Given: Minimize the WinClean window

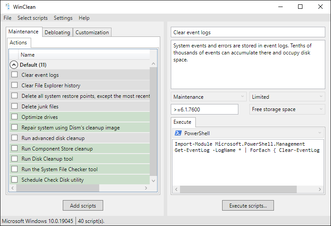Looking at the screenshot, I should pos(281,7).
